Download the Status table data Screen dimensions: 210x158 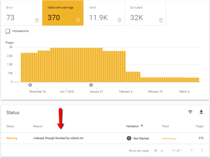[201, 112]
